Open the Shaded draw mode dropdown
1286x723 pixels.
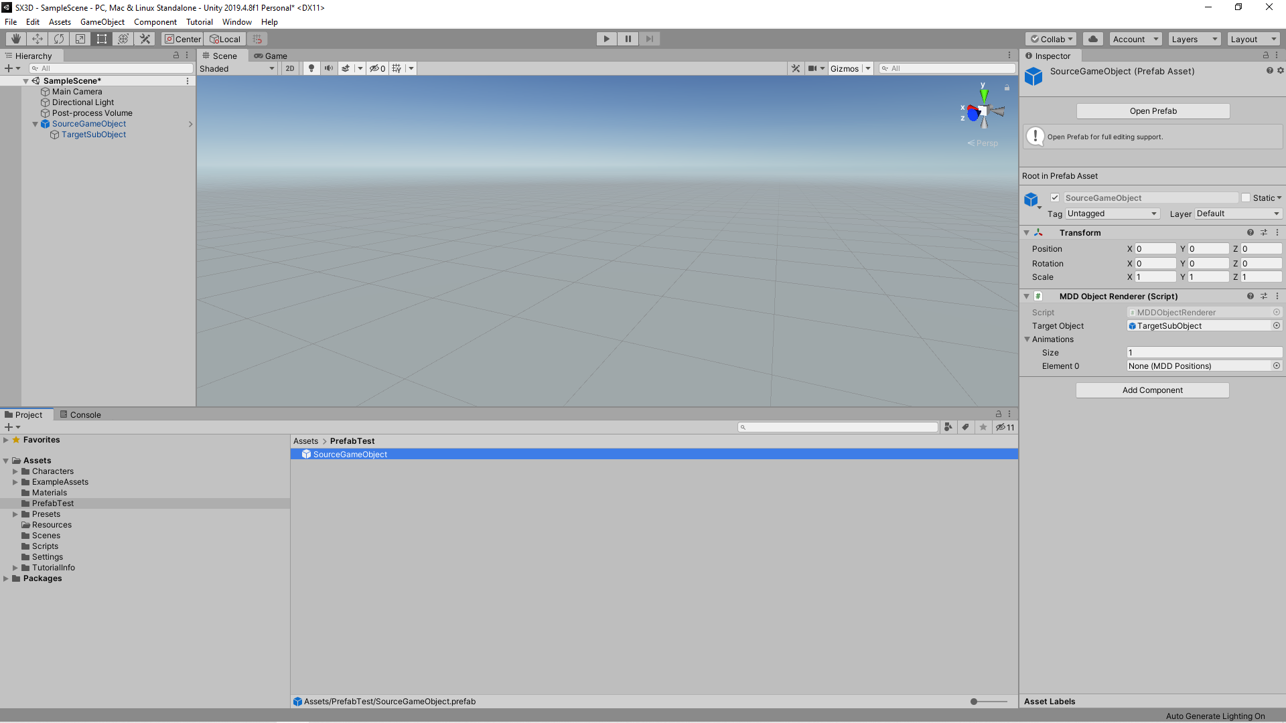pyautogui.click(x=237, y=68)
